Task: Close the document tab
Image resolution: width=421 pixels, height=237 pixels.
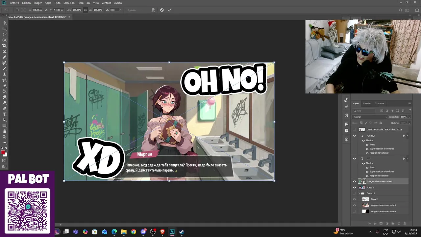Action: 70,17
